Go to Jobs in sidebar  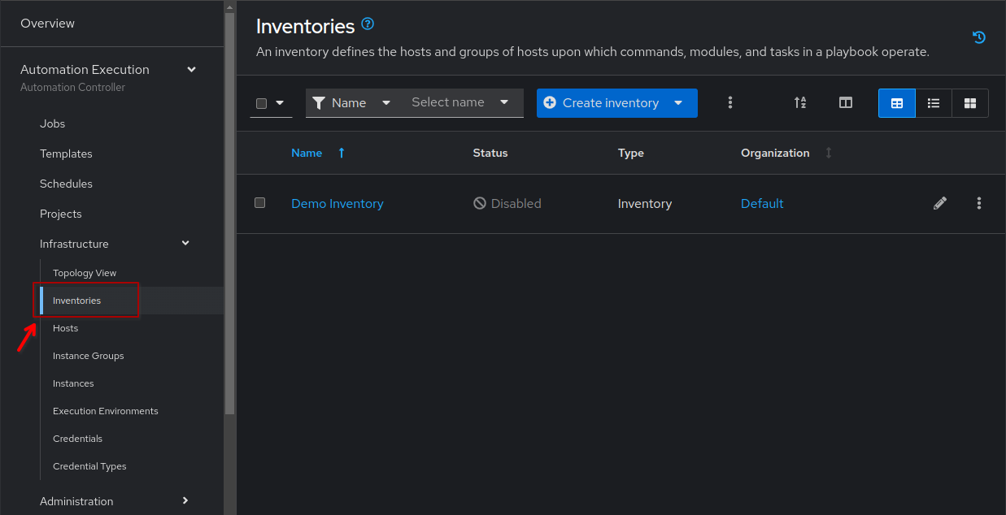coord(52,123)
